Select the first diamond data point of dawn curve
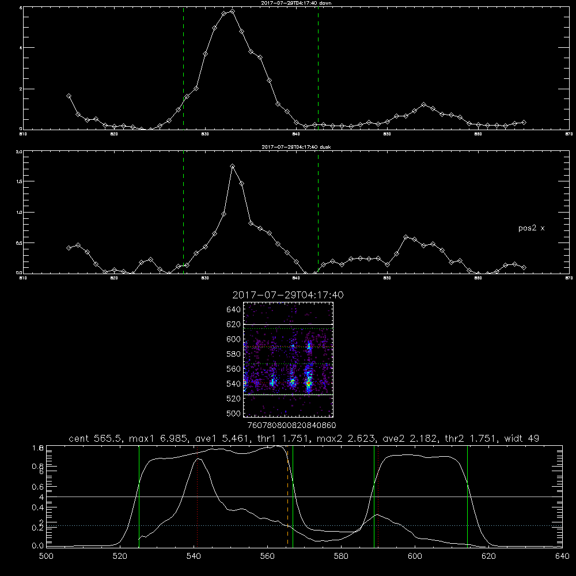The image size is (576, 576). pos(69,96)
